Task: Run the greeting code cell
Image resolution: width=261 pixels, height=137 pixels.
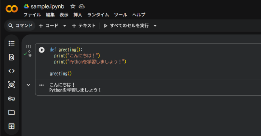Action: [42, 50]
